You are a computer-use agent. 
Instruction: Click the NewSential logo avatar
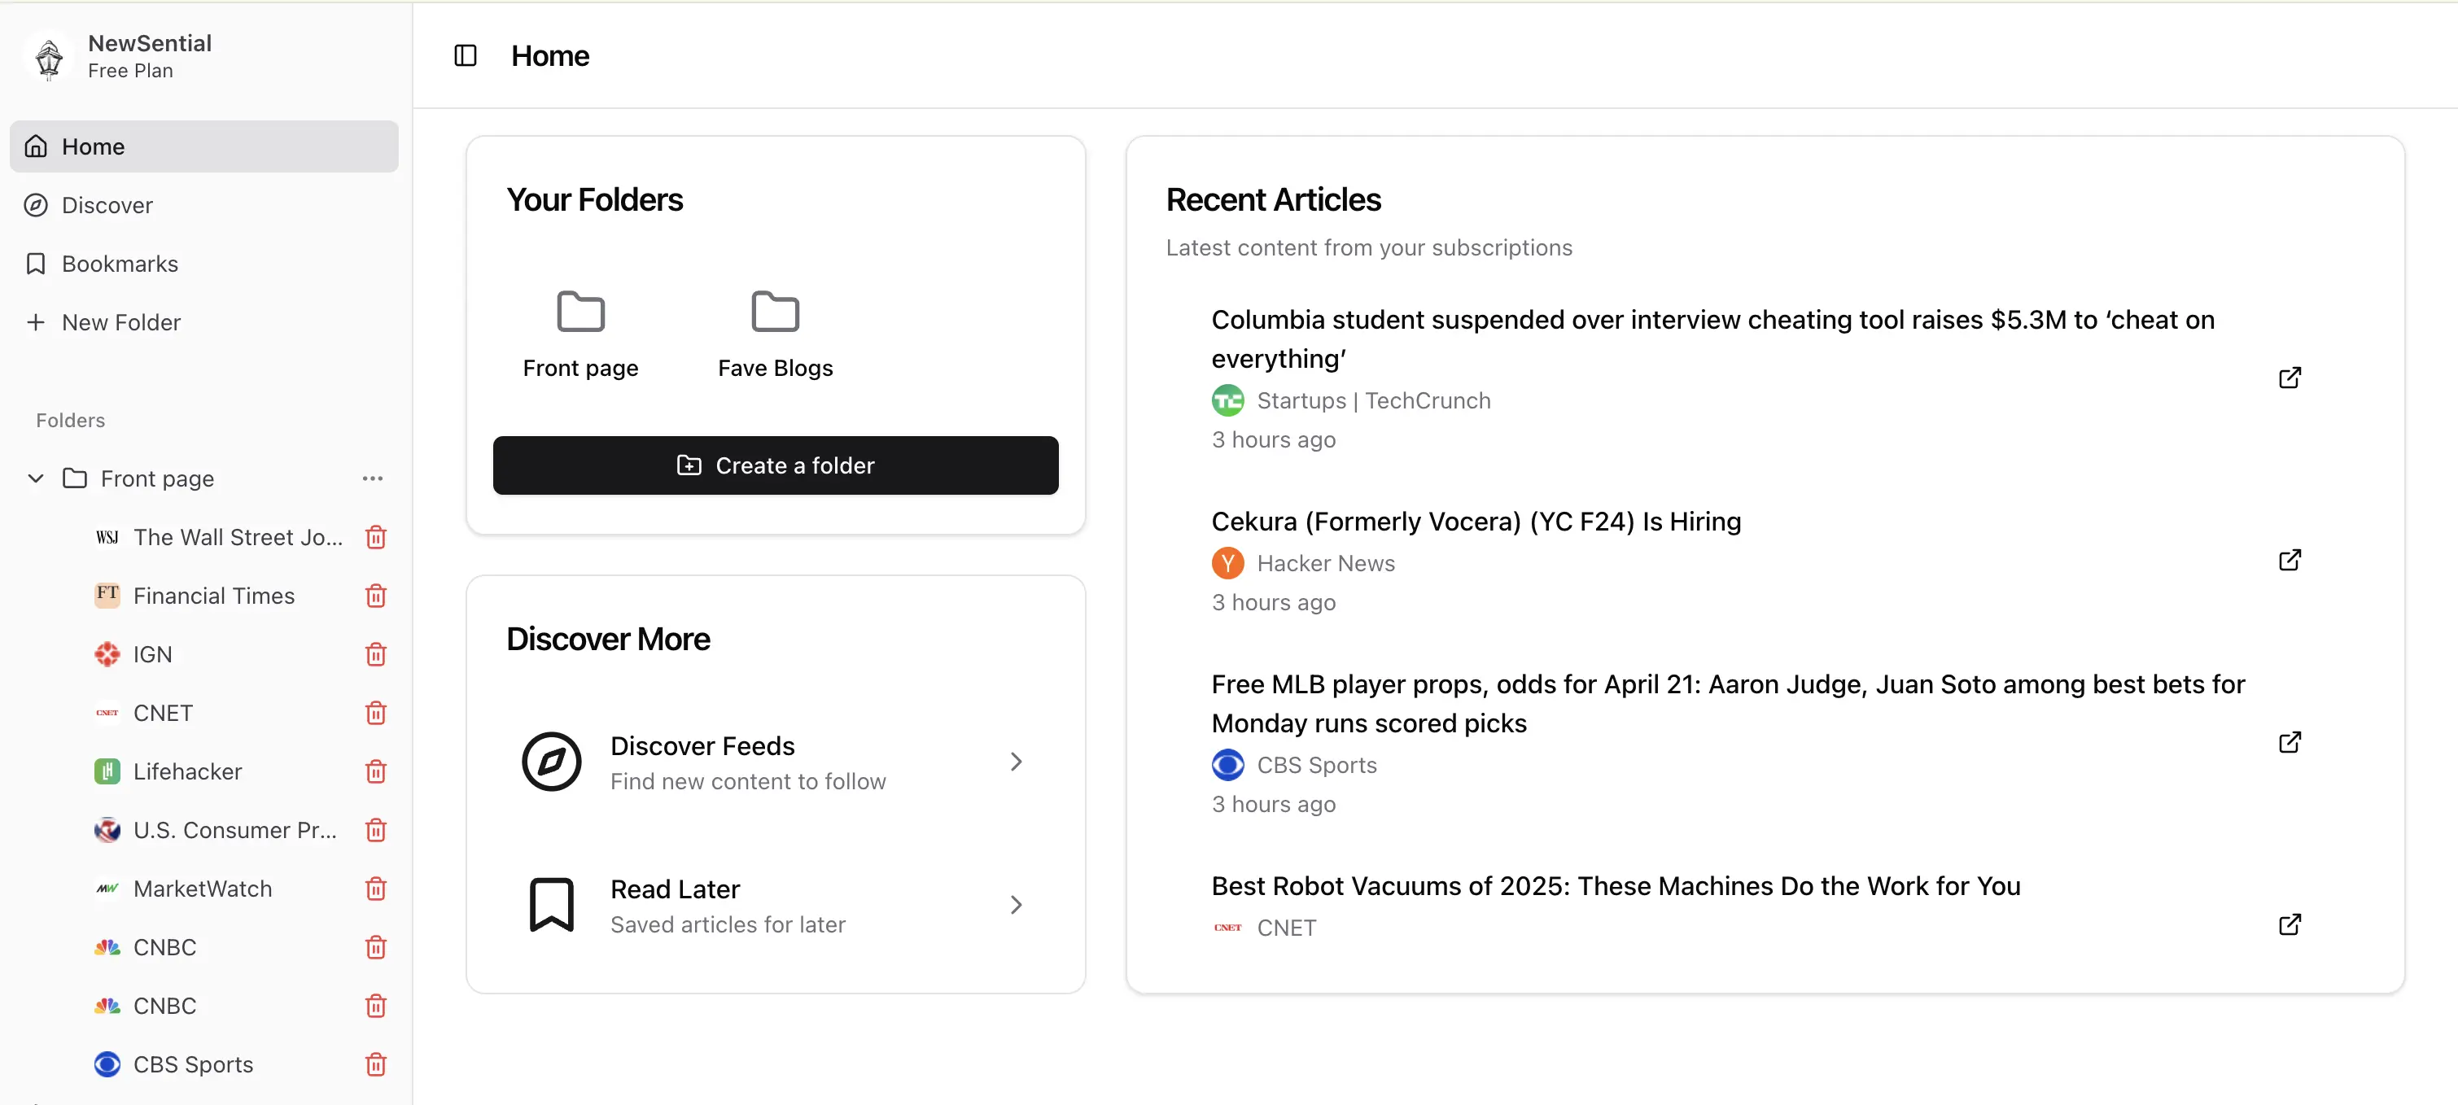click(49, 57)
